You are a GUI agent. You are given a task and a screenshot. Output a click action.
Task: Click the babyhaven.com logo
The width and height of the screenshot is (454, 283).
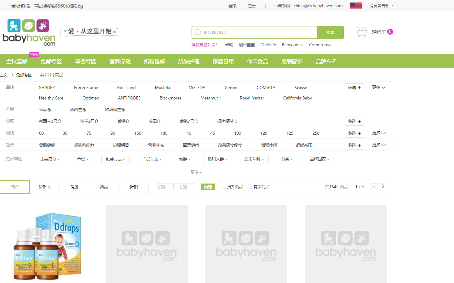pyautogui.click(x=29, y=32)
